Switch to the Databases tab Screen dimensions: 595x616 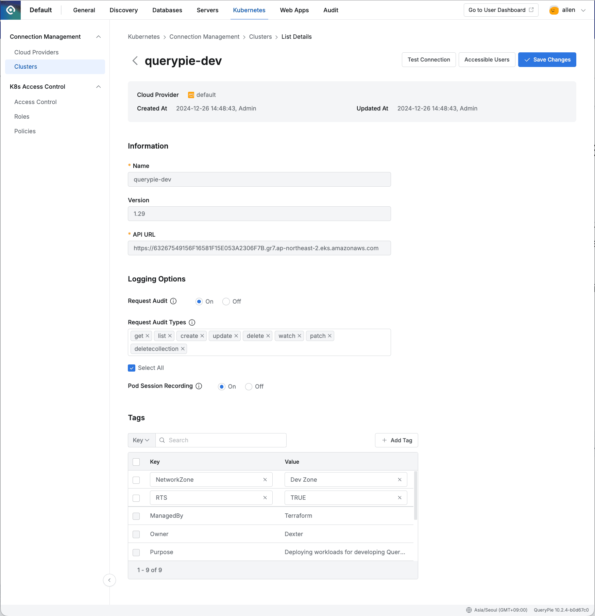[x=167, y=10]
